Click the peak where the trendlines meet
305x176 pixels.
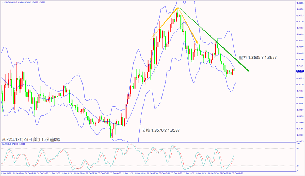tap(178, 7)
